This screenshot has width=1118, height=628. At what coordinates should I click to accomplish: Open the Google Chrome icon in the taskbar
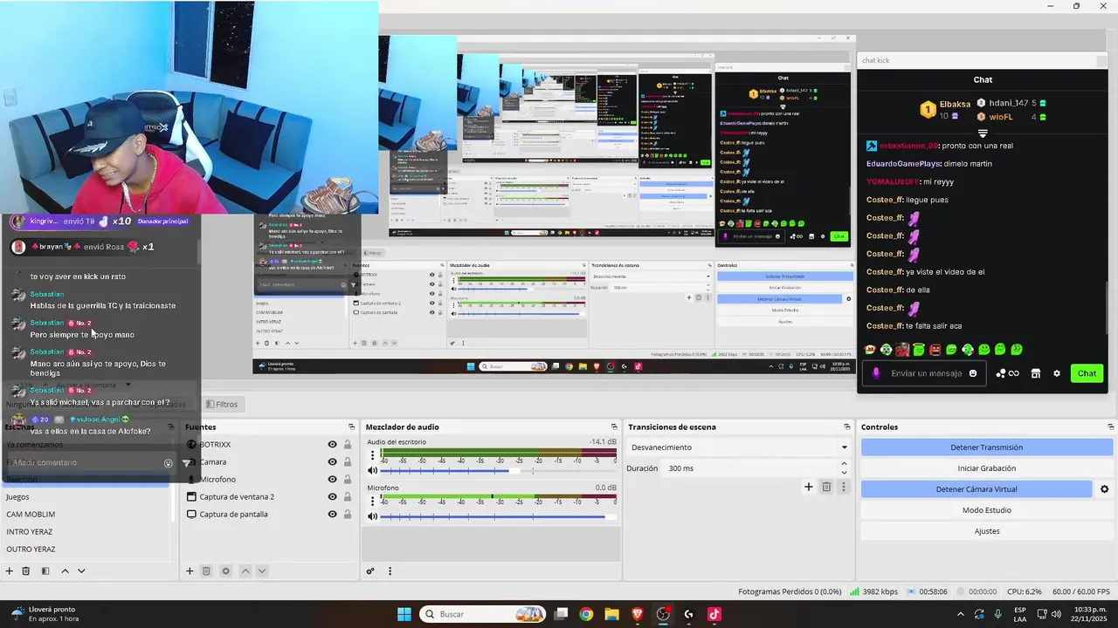coord(586,614)
